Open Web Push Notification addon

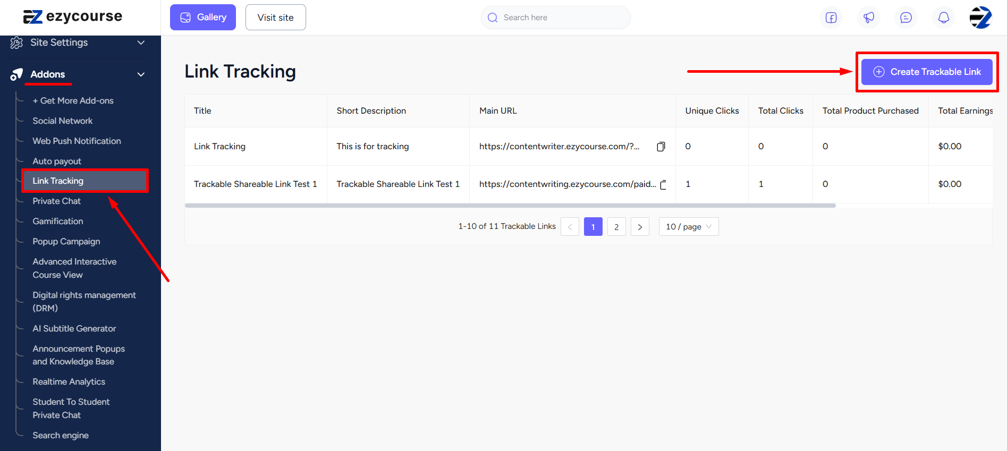77,141
